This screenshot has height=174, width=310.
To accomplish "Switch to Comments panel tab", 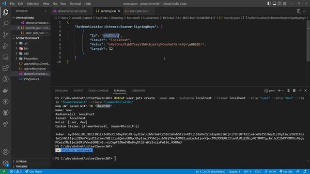I will [x=139, y=90].
